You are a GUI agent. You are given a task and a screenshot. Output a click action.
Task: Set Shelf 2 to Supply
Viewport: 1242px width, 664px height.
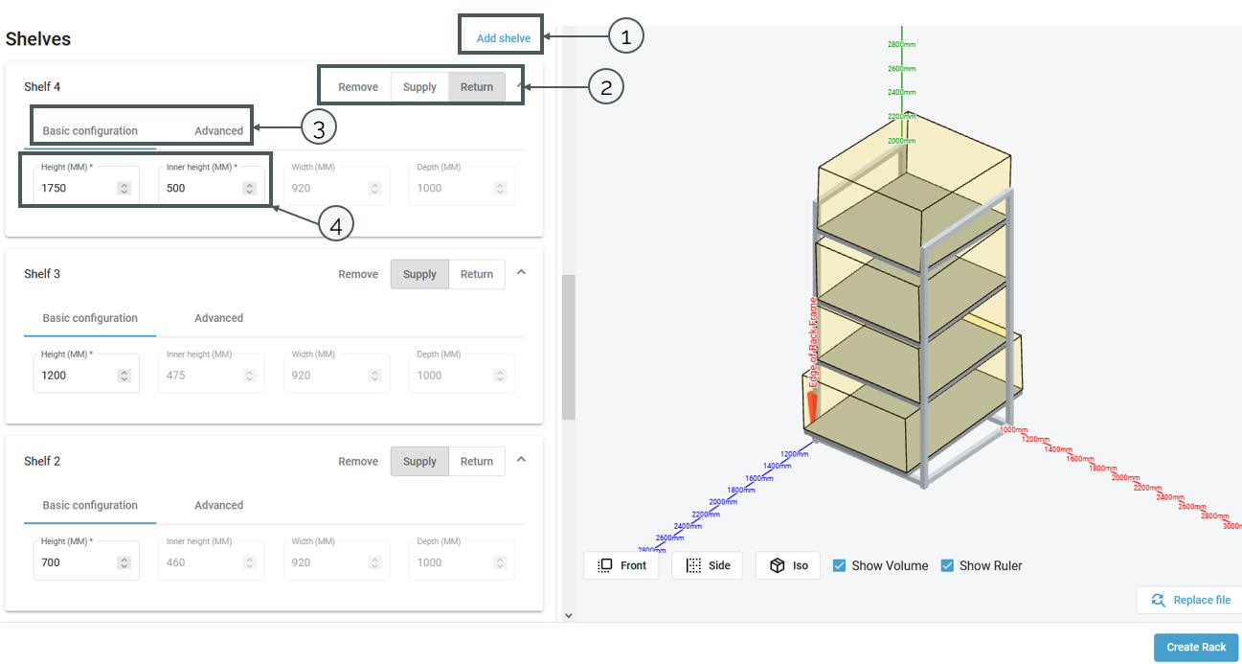[419, 461]
